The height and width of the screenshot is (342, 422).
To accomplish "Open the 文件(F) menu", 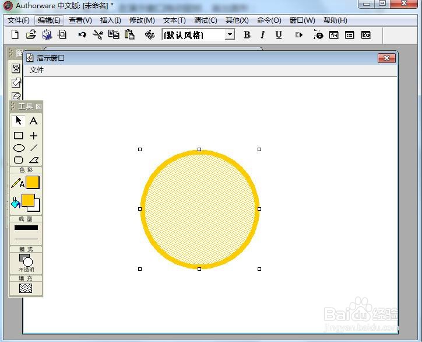I will (x=18, y=20).
